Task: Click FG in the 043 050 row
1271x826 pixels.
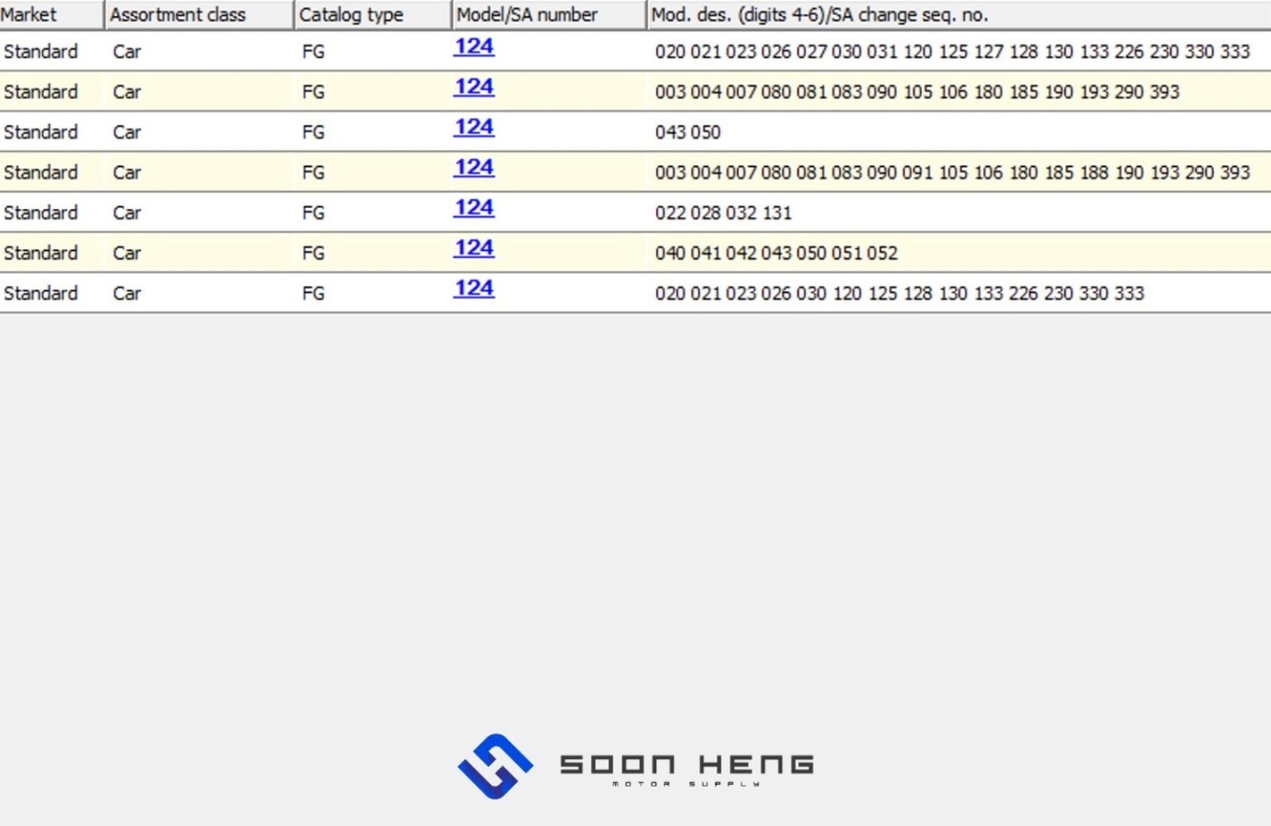Action: click(x=313, y=132)
